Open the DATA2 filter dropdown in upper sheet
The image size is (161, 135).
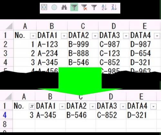point(95,36)
